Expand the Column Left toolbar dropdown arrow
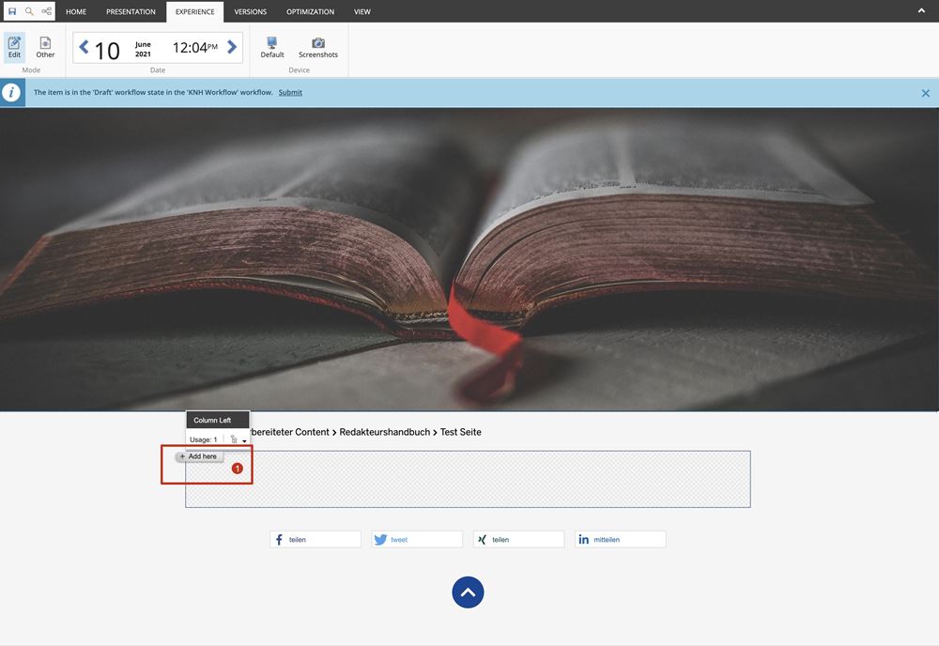Screen dimensions: 939x646 (244, 440)
